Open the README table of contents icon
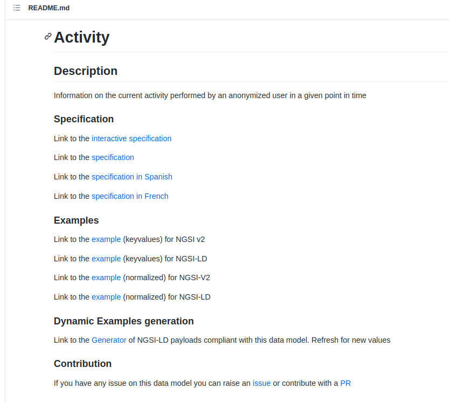Screen dimensions: 449x402 [17, 8]
